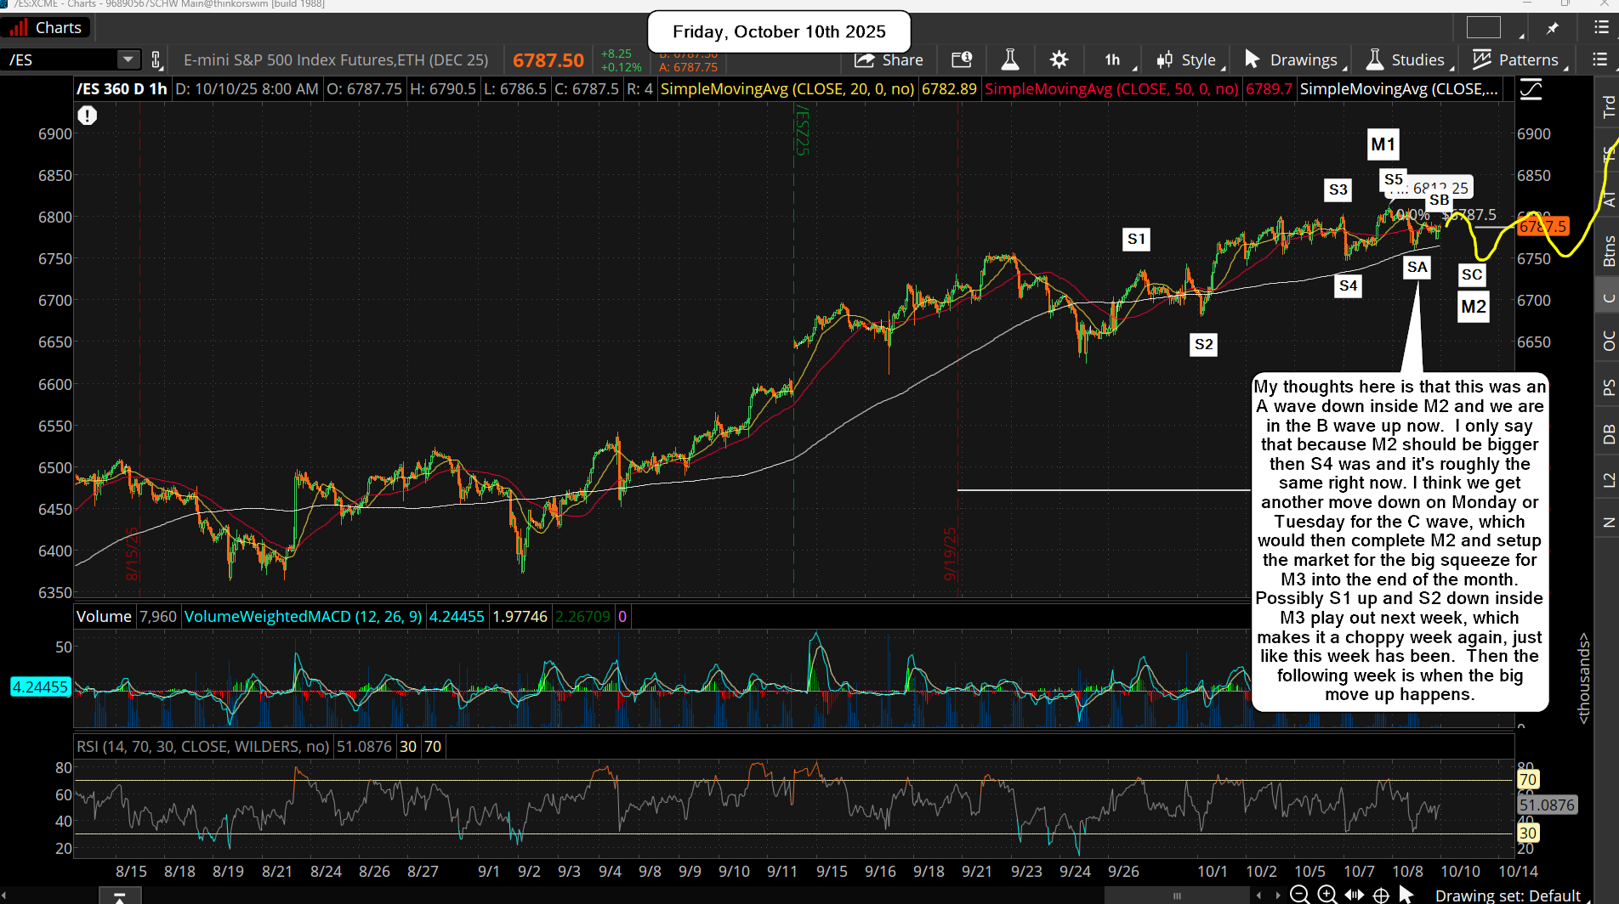Image resolution: width=1619 pixels, height=904 pixels.
Task: Click the Edit Studies flask icon
Action: click(x=1009, y=59)
